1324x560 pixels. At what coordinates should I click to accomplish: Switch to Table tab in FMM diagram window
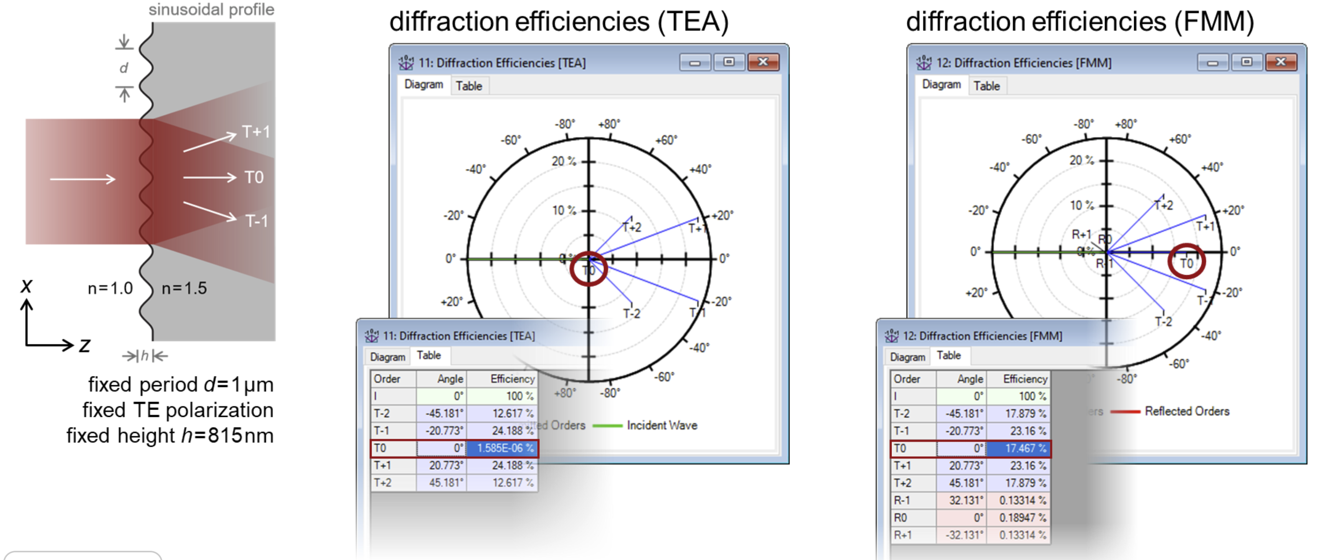(x=986, y=86)
